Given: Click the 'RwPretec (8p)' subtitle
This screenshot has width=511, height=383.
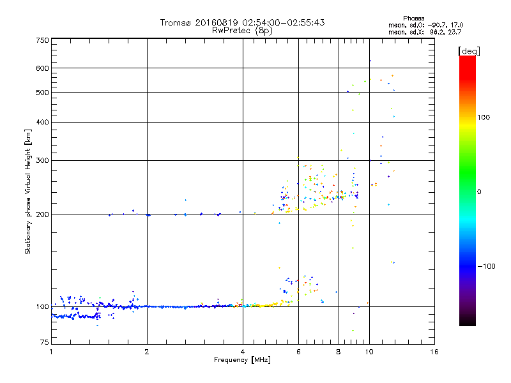Looking at the screenshot, I should (242, 31).
